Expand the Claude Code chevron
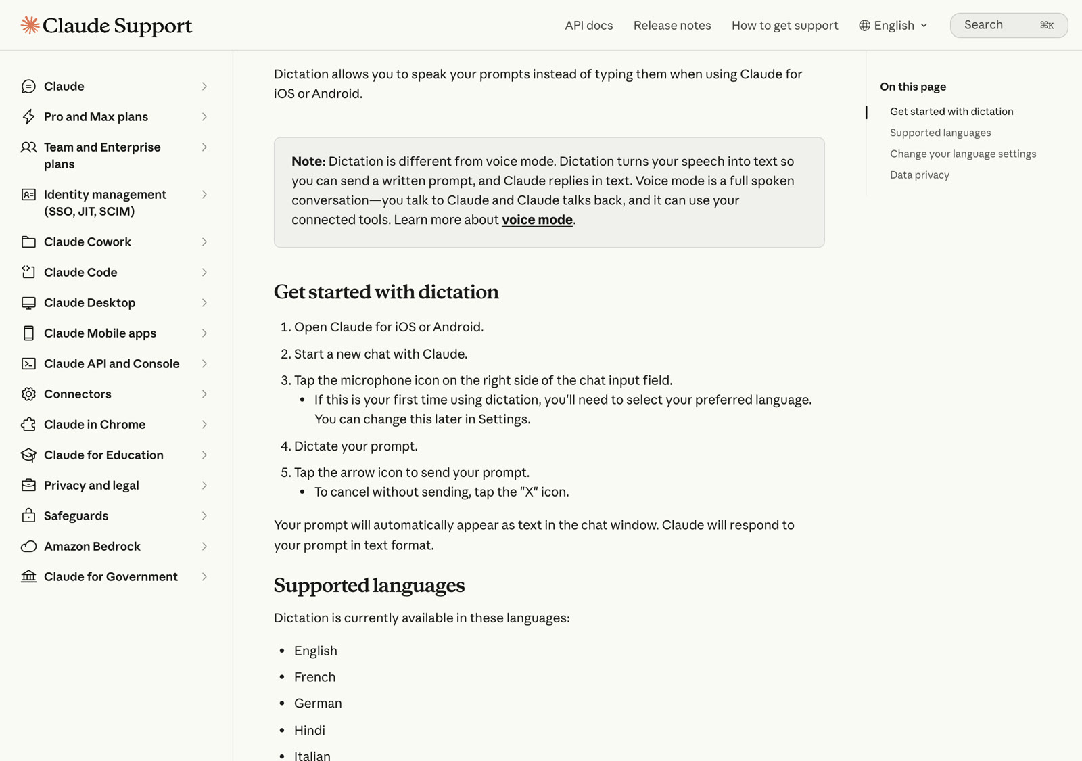1082x761 pixels. point(204,272)
